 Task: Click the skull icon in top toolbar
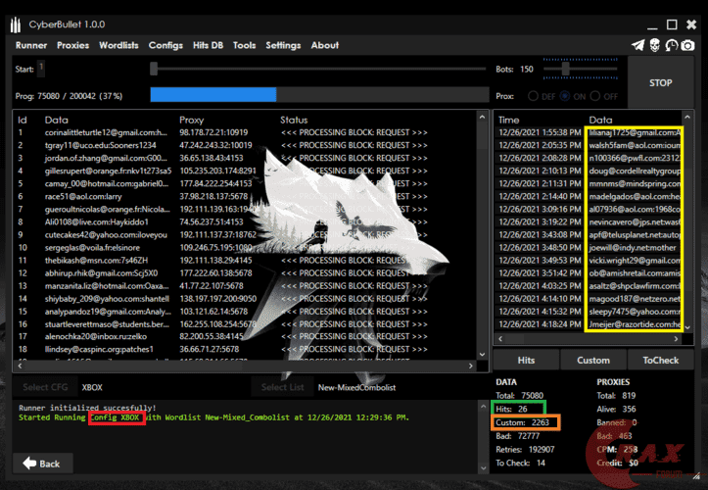point(655,45)
